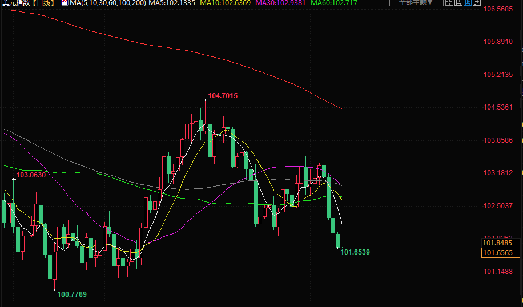
Task: Click the 103.0630 price annotation
Action: [31, 175]
